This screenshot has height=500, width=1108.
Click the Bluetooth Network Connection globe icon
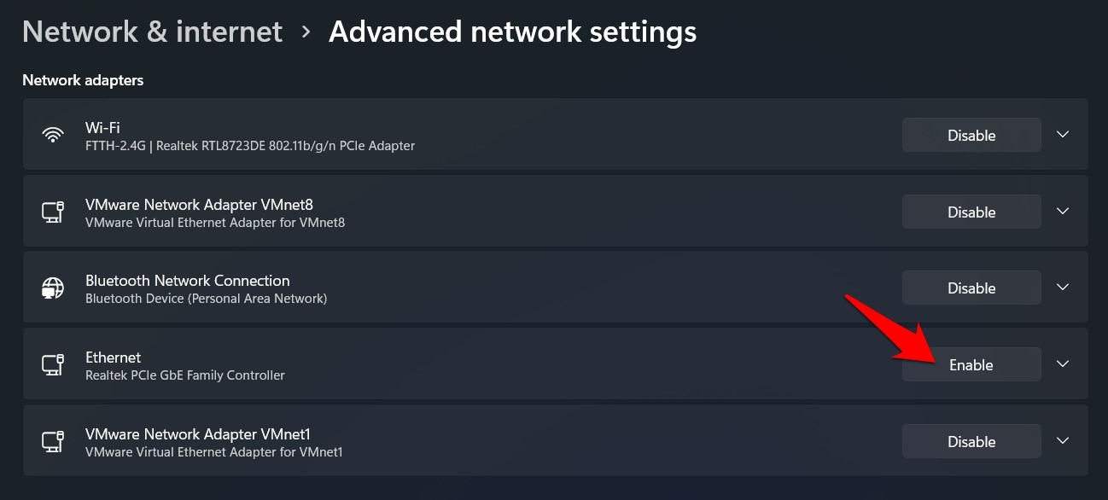point(53,288)
